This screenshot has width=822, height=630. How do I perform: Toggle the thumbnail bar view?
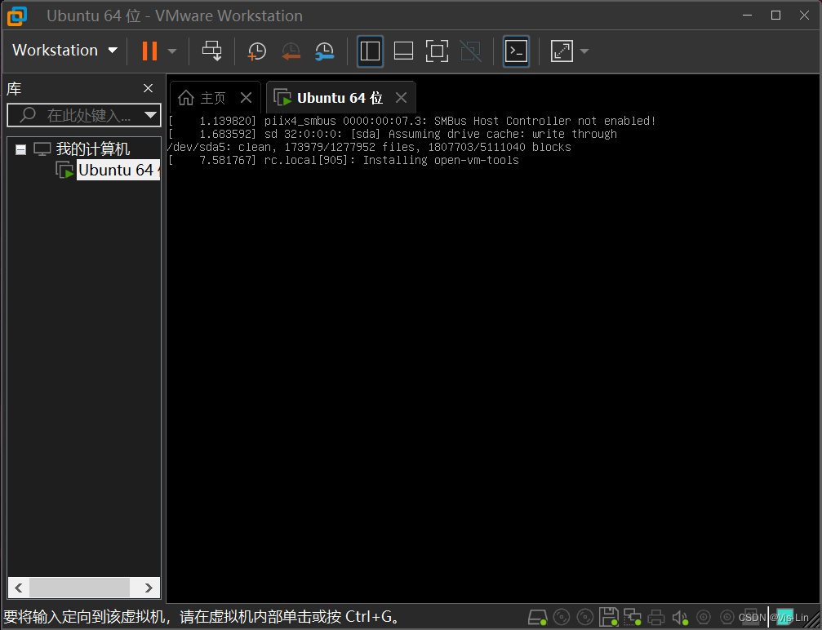[x=404, y=51]
